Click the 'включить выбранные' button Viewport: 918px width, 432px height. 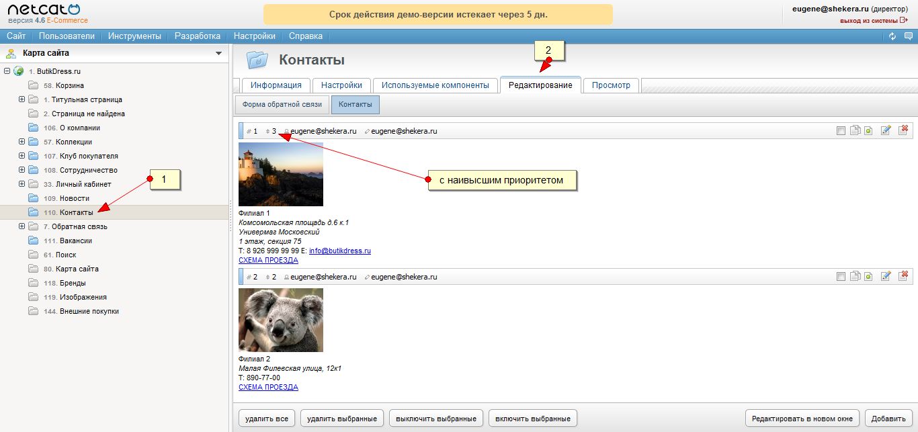tap(533, 419)
